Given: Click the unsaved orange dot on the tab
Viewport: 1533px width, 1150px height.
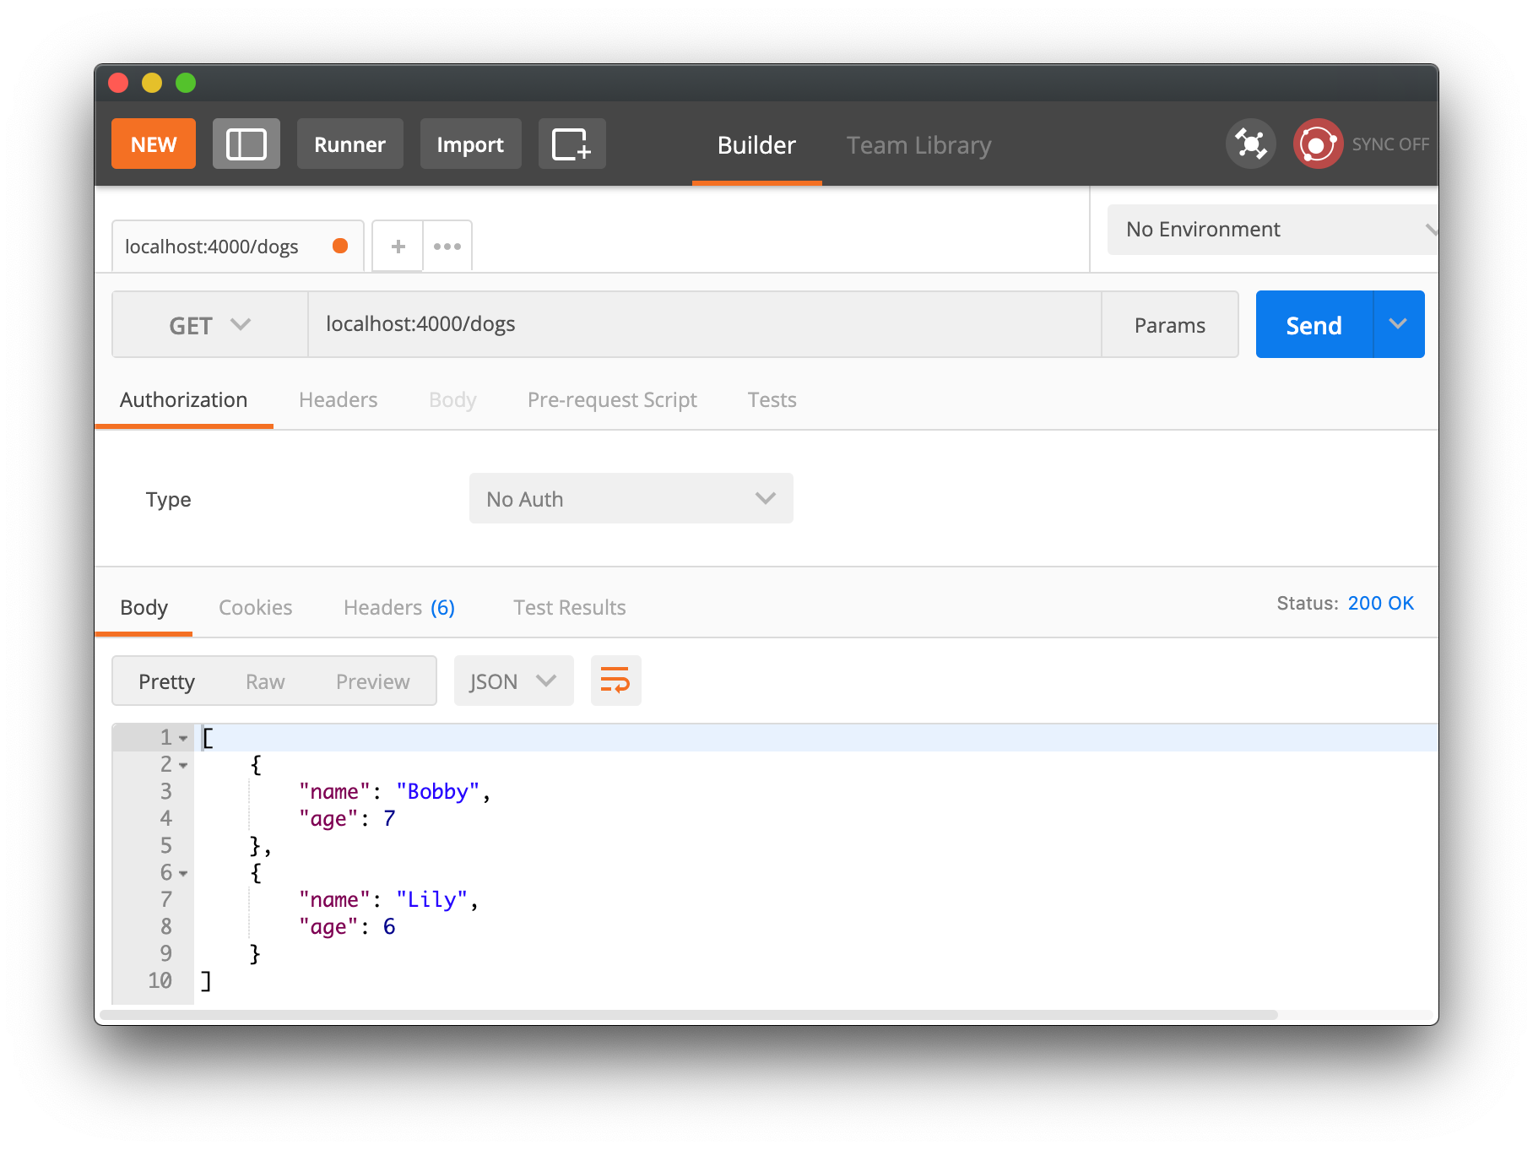Looking at the screenshot, I should tap(340, 246).
